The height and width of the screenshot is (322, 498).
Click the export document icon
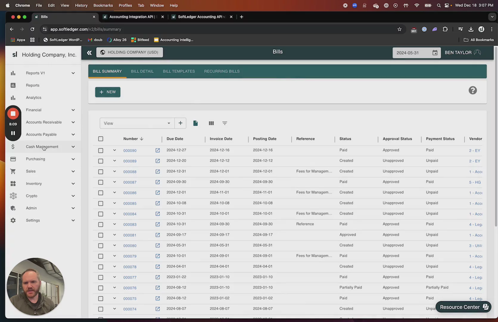pyautogui.click(x=195, y=123)
